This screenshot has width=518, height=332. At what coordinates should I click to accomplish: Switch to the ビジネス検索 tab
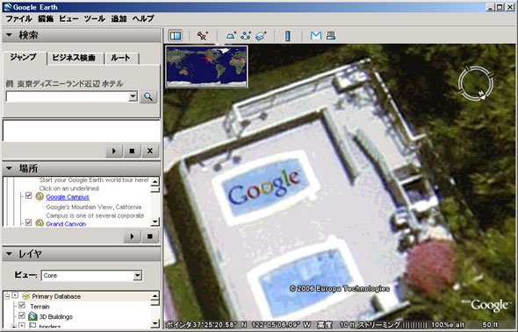[x=74, y=58]
